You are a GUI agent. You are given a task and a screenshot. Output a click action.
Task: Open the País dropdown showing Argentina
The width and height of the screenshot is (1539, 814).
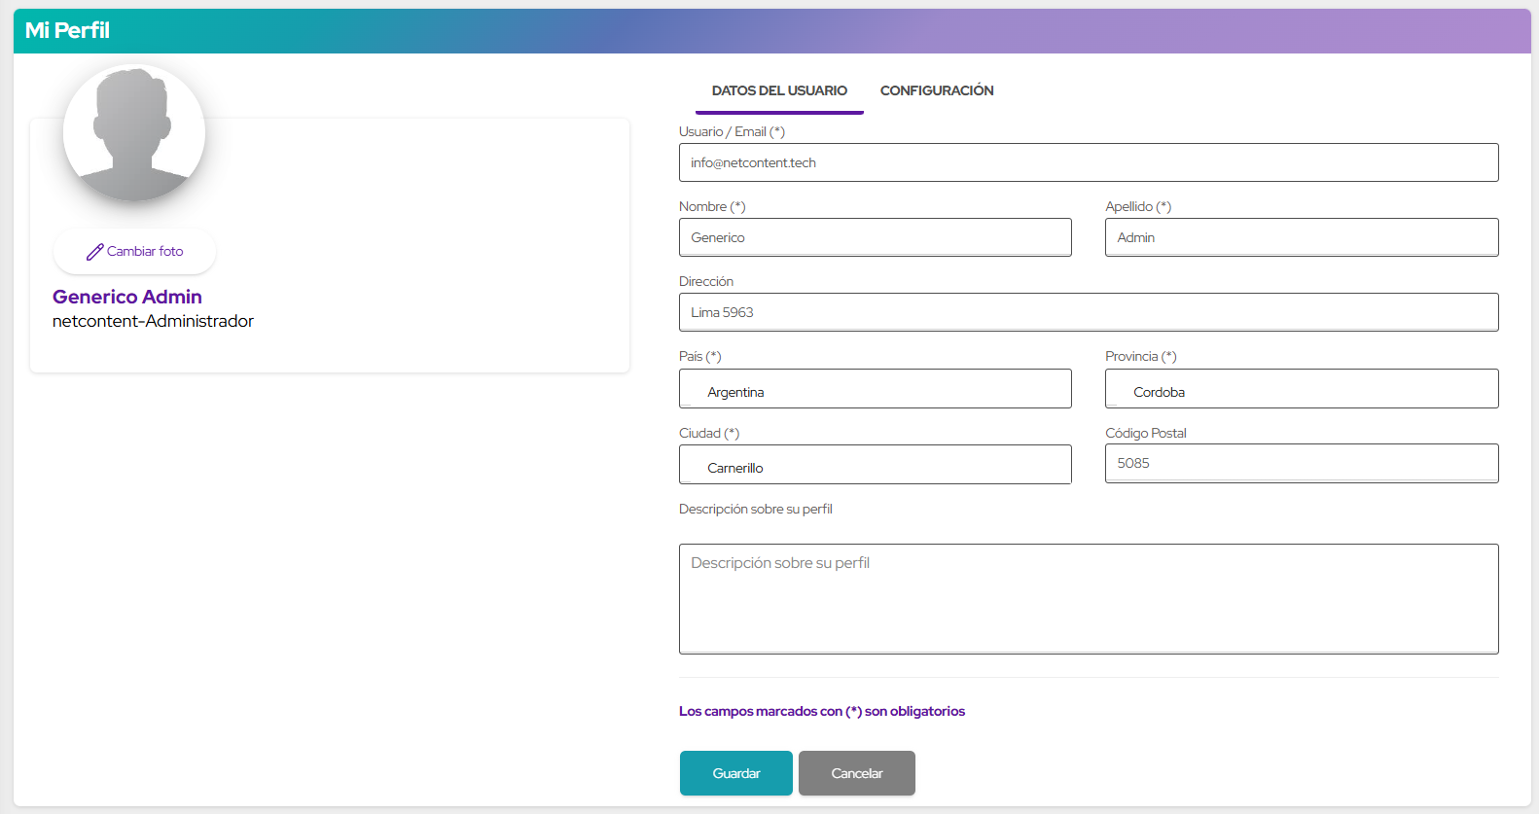coord(875,389)
